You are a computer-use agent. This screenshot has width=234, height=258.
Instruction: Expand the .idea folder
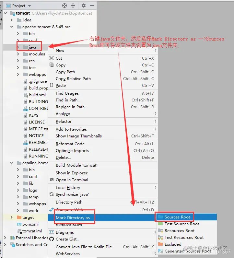(x=11, y=20)
